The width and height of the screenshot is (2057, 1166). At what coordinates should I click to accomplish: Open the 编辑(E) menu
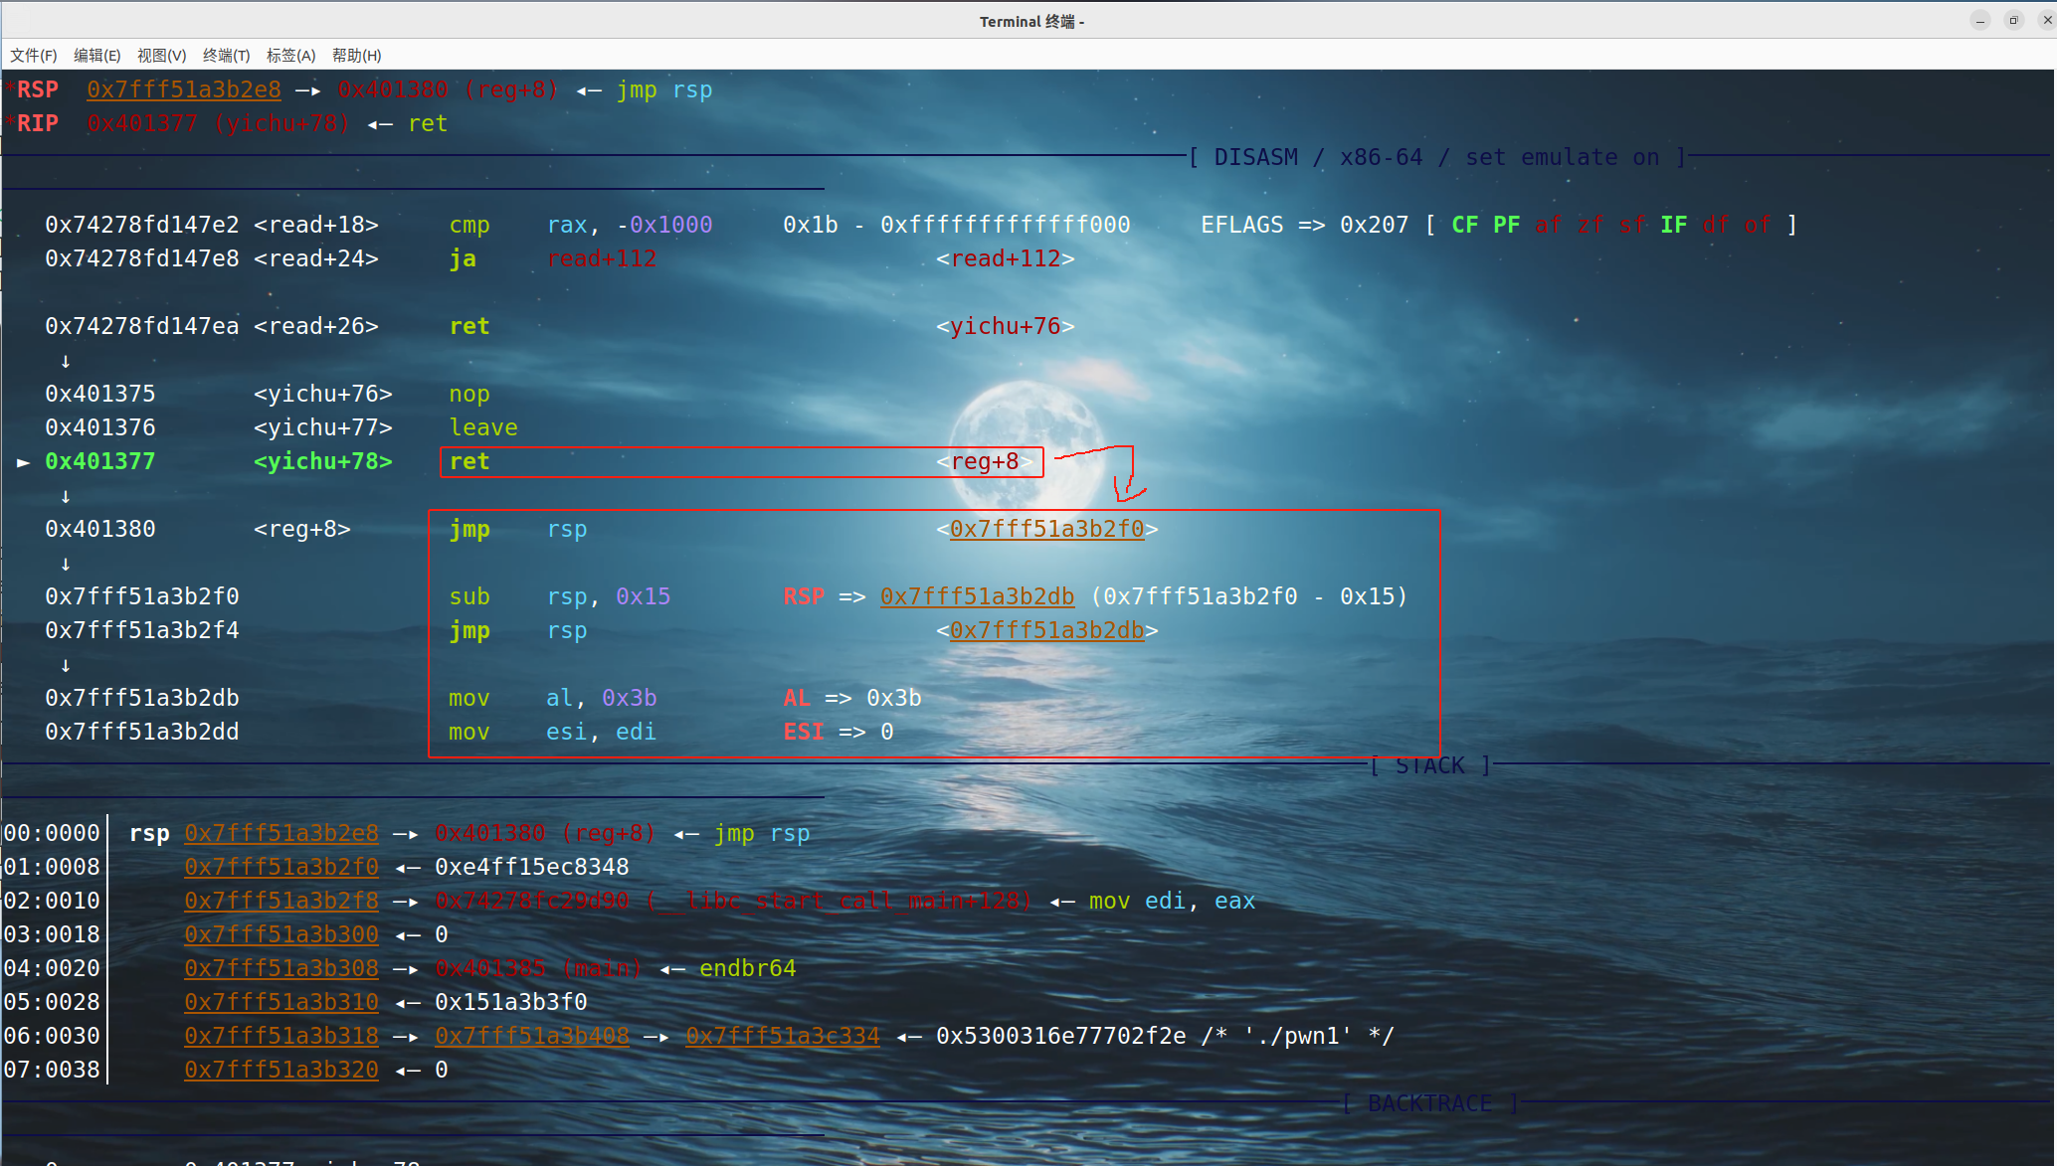point(97,56)
